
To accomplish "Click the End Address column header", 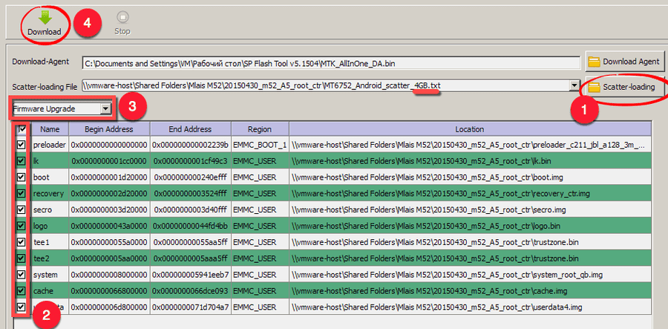I will (x=191, y=128).
